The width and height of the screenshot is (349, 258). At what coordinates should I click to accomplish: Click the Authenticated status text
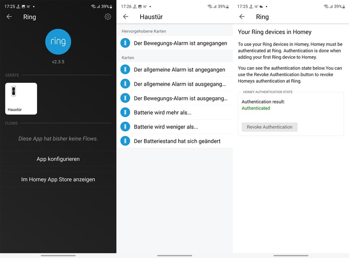[256, 108]
